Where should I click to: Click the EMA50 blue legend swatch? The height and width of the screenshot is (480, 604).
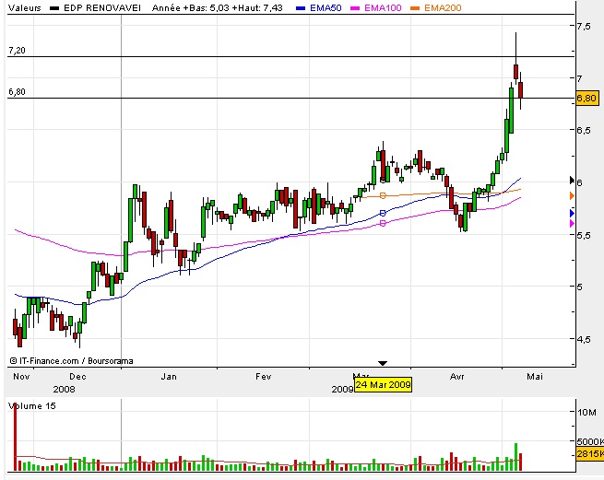tap(301, 8)
